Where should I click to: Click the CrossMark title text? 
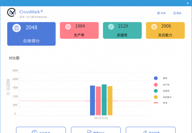point(31,12)
